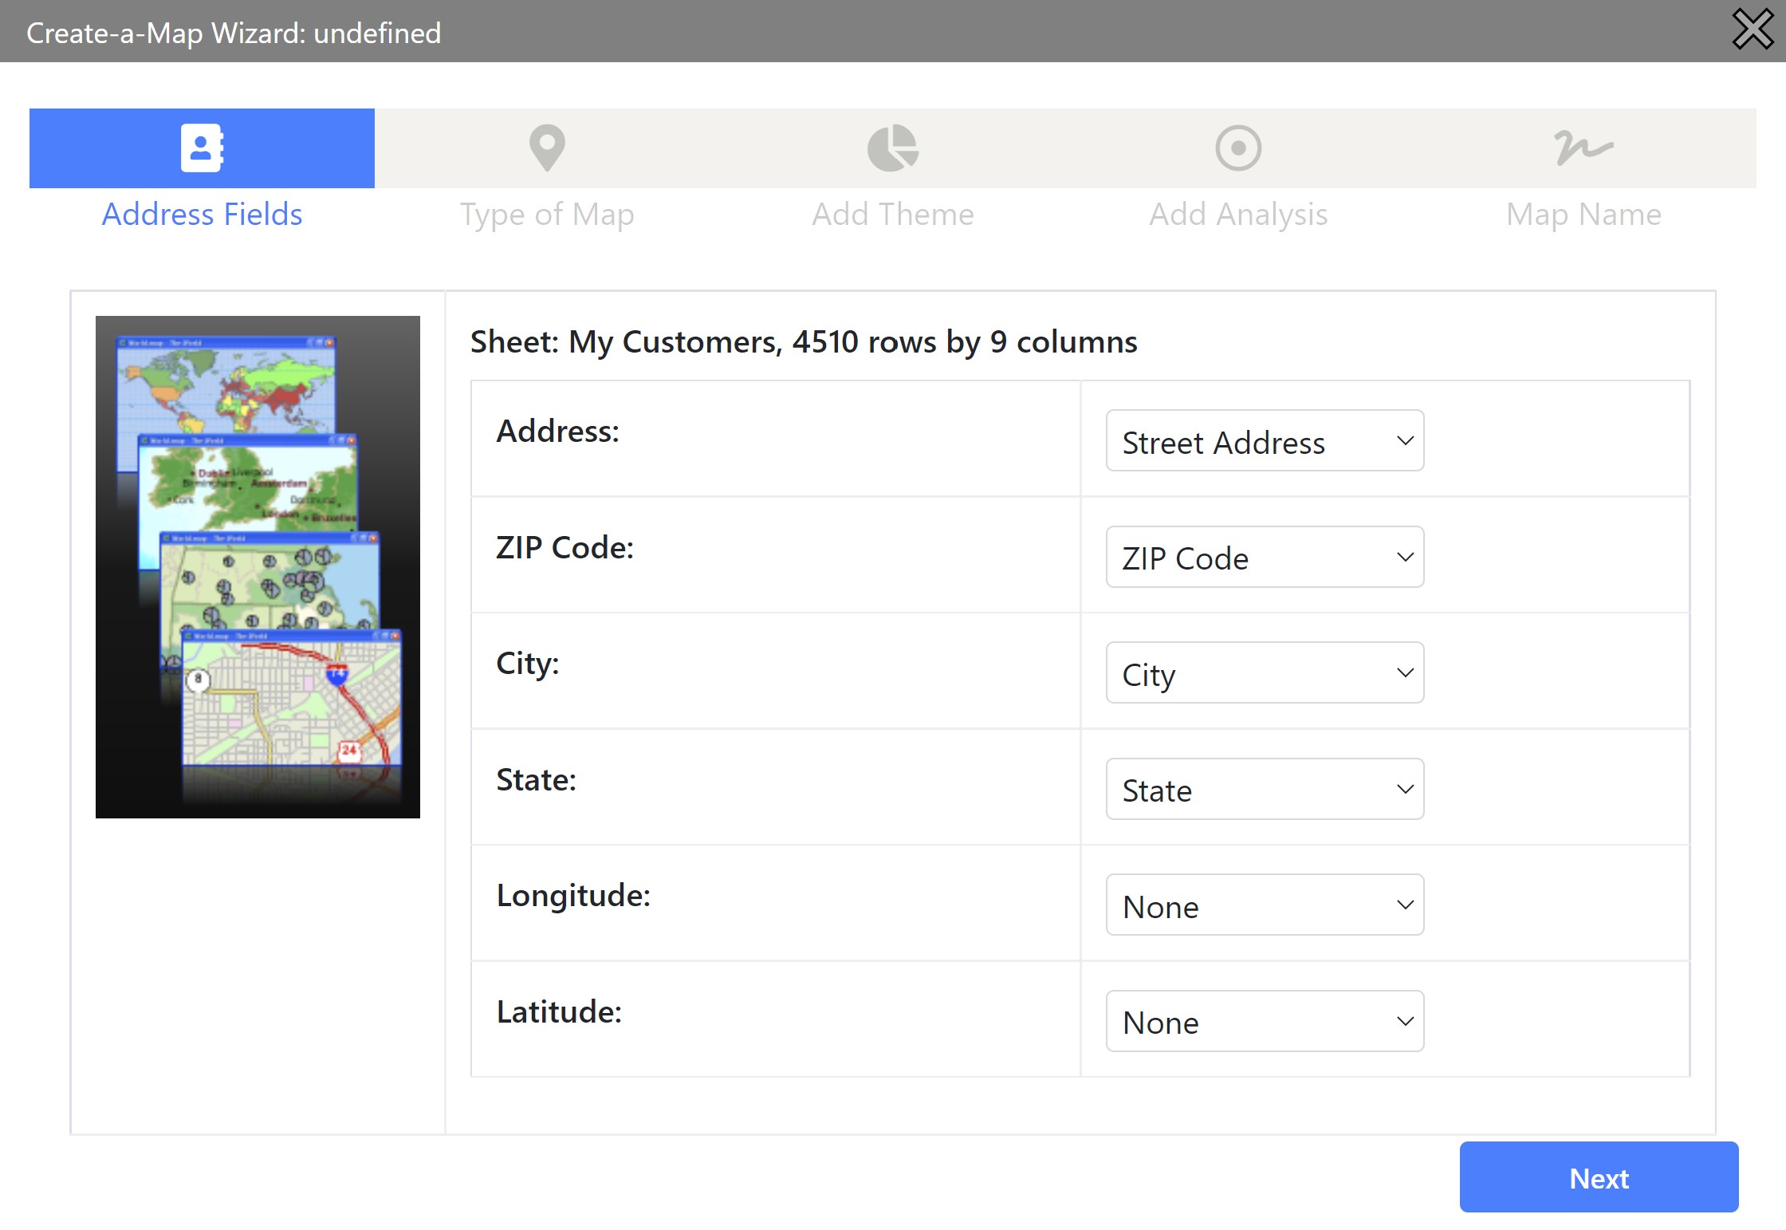This screenshot has height=1230, width=1786.
Task: Open the ZIP Code field dropdown
Action: coord(1264,557)
